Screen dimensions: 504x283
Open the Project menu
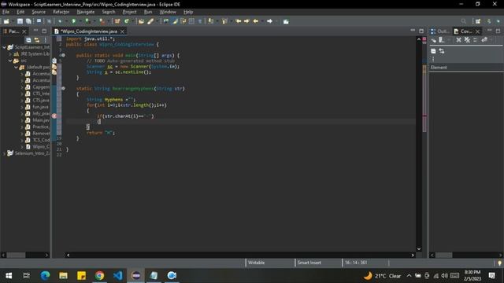pyautogui.click(x=129, y=12)
